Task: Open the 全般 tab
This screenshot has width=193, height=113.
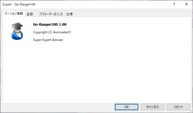Action: 31,14
